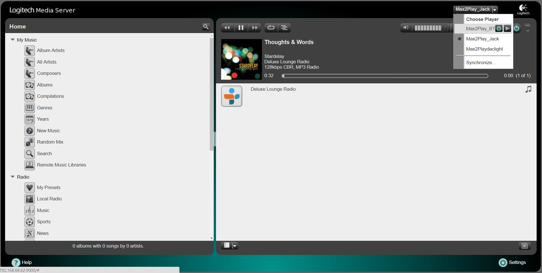The image size is (542, 273).
Task: Open Album Artists link
Action: click(51, 50)
